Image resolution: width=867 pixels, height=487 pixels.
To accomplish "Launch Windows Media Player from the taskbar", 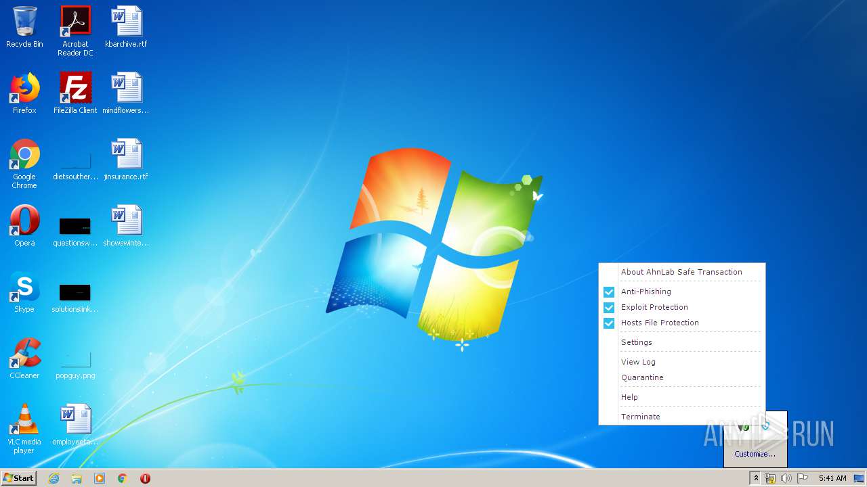I will tap(100, 478).
